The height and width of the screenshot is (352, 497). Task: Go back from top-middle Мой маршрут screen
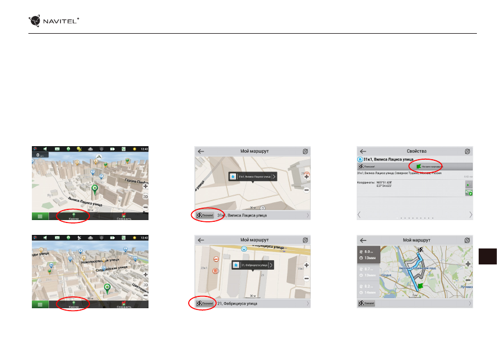point(201,151)
